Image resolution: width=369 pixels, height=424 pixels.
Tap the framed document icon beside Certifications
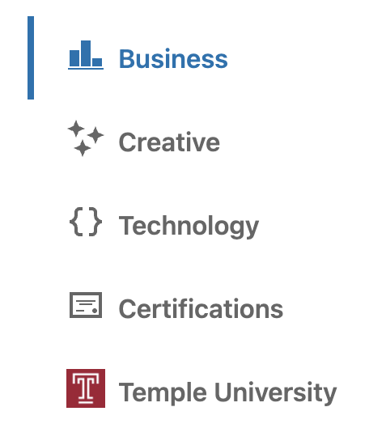click(x=86, y=305)
